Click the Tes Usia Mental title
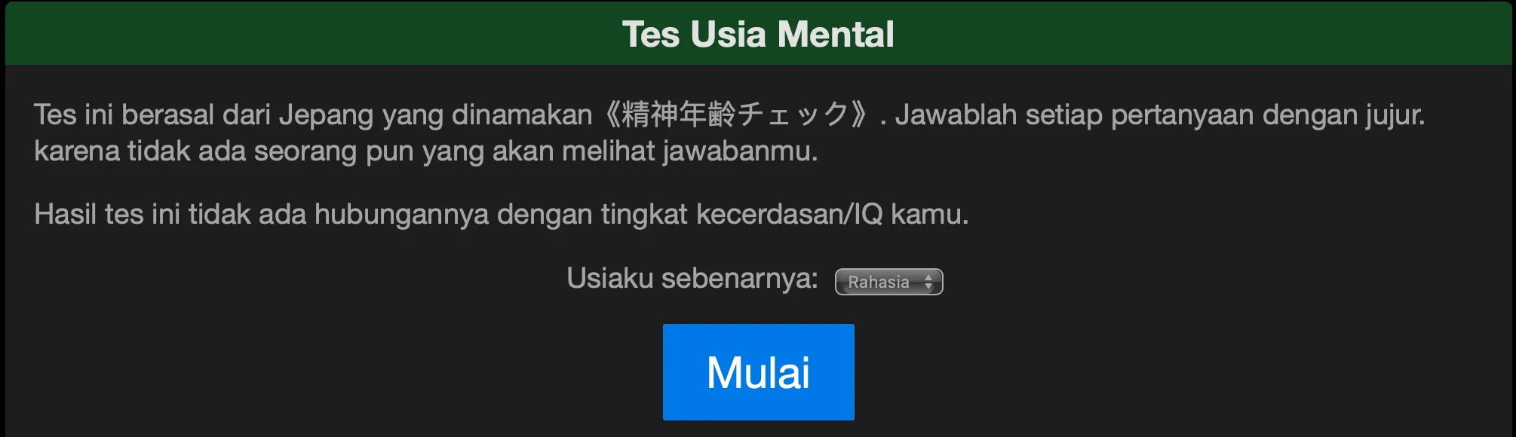This screenshot has height=437, width=1516. (x=758, y=34)
